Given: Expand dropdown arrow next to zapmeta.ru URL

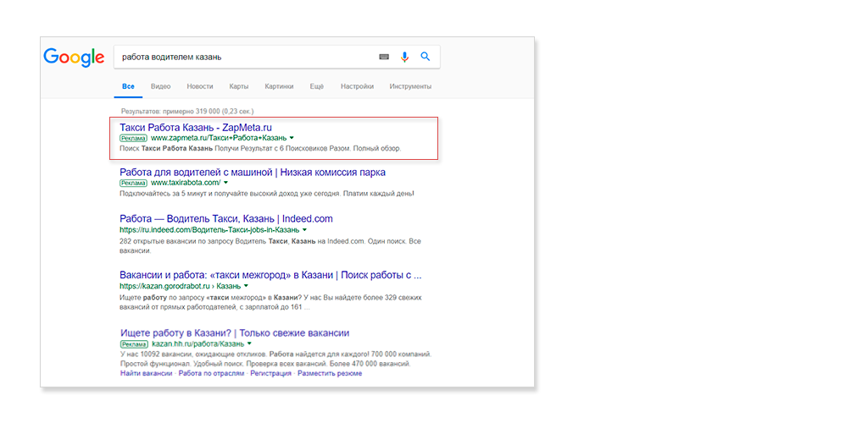Looking at the screenshot, I should pyautogui.click(x=292, y=138).
